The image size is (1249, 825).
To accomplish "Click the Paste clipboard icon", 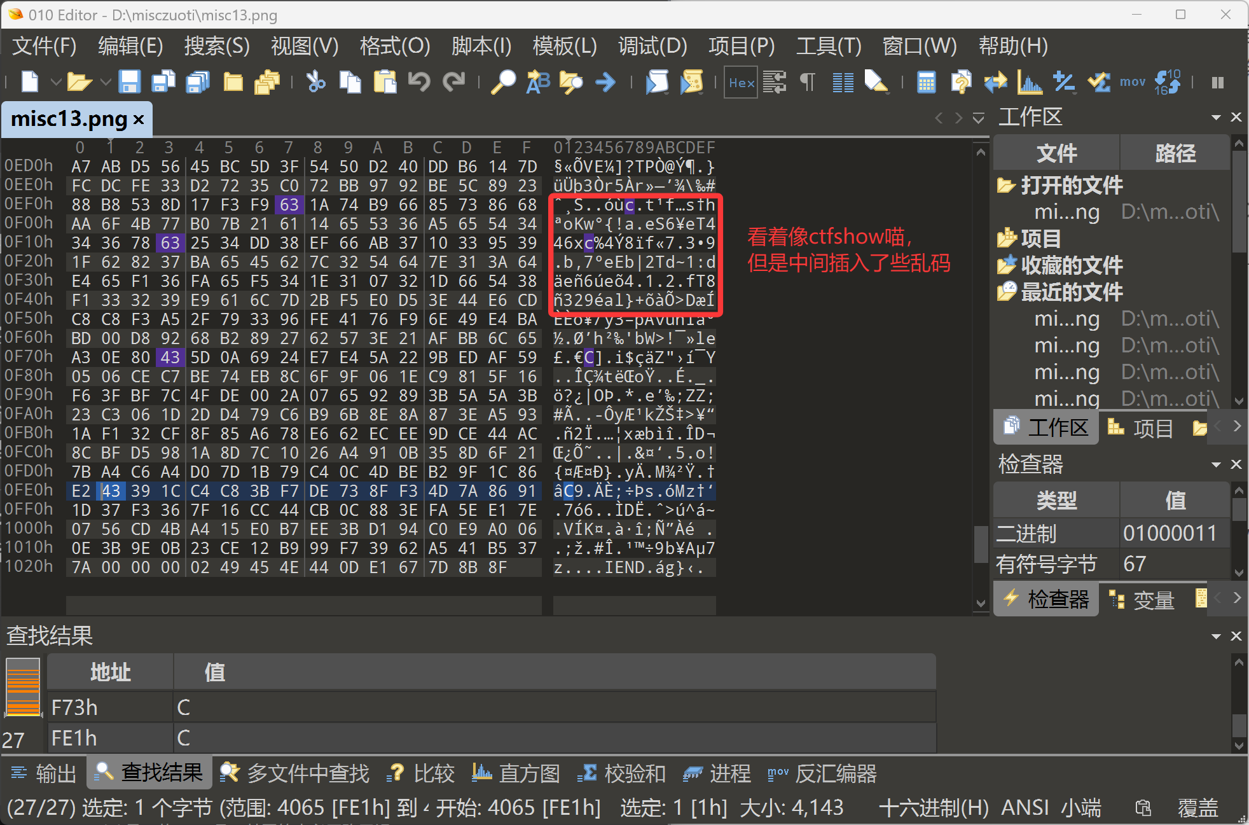I will 384,82.
